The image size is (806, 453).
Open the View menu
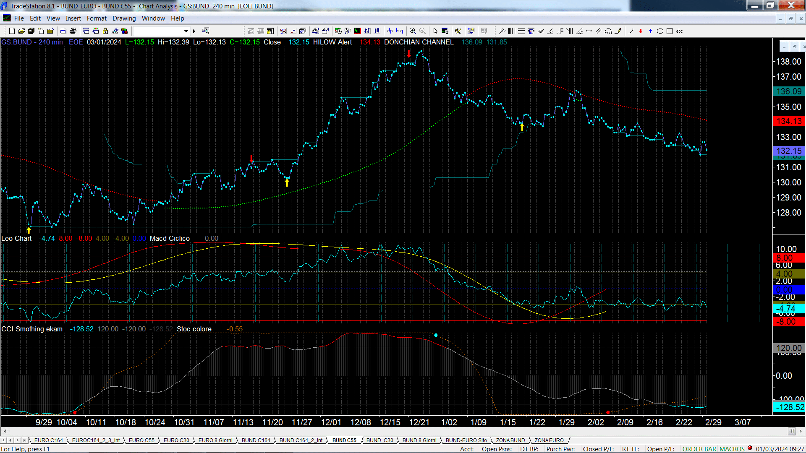(53, 18)
